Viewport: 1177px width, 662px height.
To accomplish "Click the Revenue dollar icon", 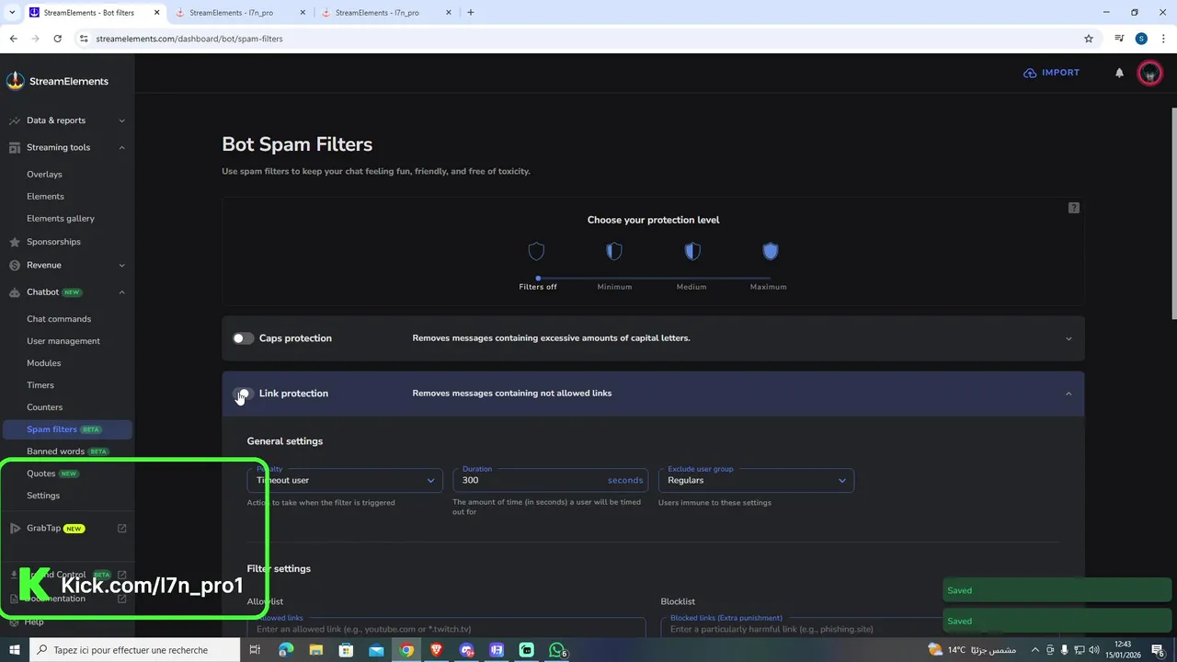I will coord(15,265).
